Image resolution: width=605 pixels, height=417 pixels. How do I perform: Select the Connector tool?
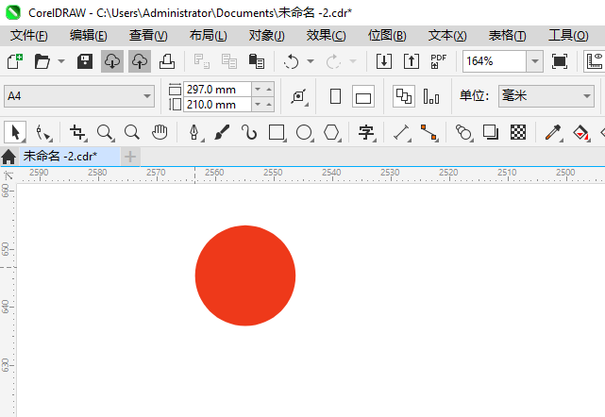[x=429, y=133]
